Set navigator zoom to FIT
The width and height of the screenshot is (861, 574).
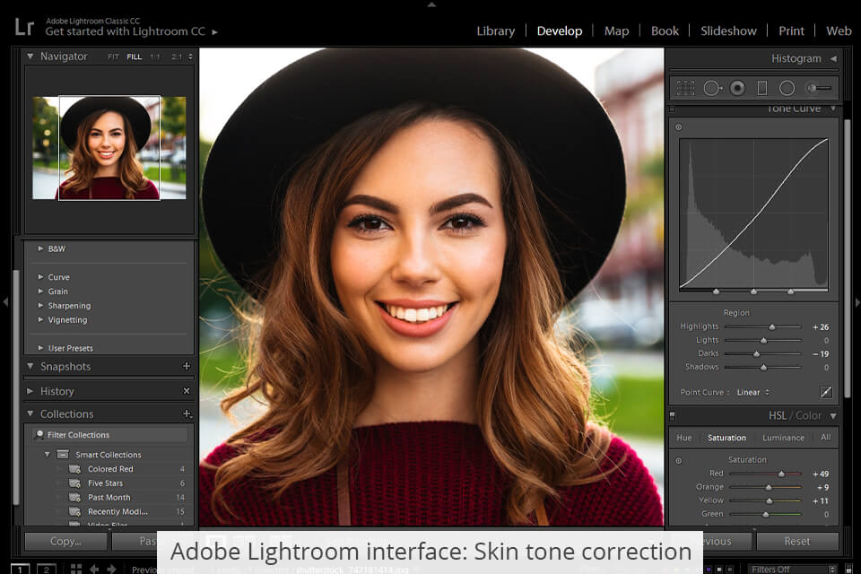pyautogui.click(x=113, y=57)
